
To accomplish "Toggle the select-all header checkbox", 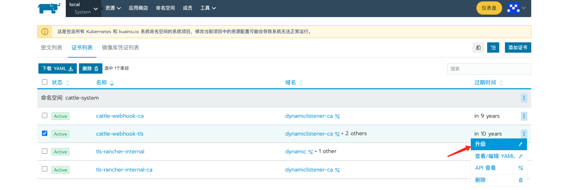I will pos(44,82).
